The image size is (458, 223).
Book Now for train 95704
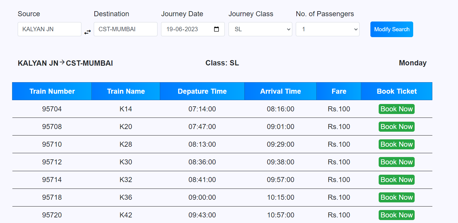click(396, 109)
